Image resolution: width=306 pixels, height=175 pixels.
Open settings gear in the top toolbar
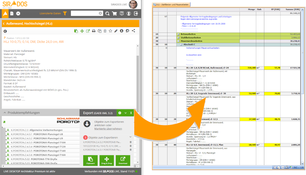click(x=18, y=13)
